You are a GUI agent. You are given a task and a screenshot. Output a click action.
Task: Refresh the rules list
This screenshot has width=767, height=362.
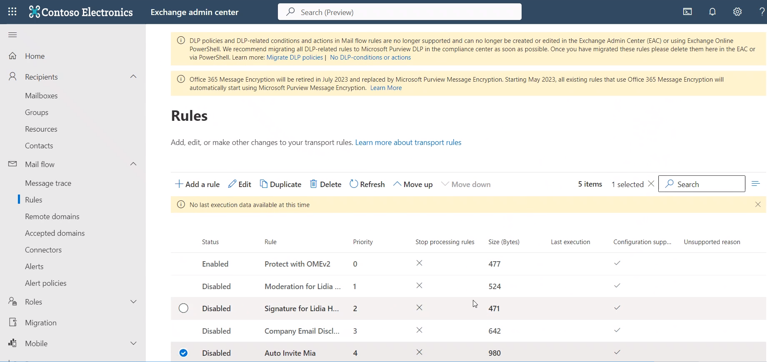tap(367, 184)
